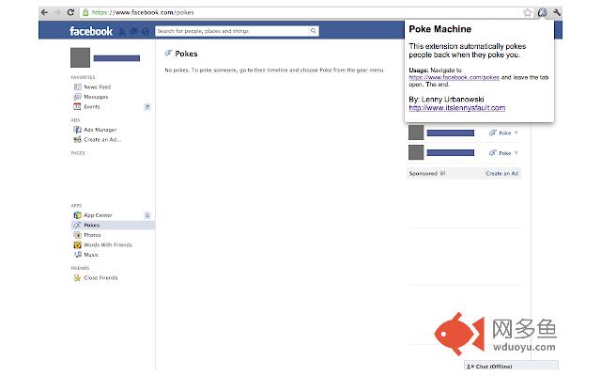Viewport: 601px width, 376px height.
Task: Click the Messages sidebar icon
Action: tap(77, 97)
